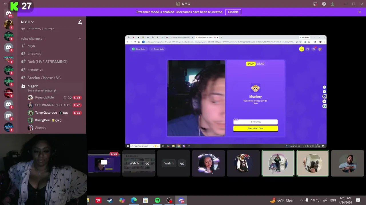Select the man gesturing avatar tile
The image size is (366, 205).
click(x=348, y=163)
